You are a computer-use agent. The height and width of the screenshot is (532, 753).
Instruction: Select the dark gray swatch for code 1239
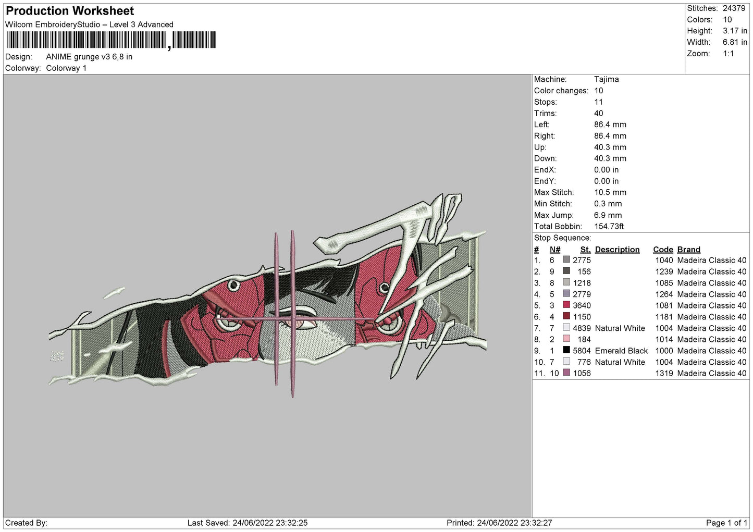tap(566, 271)
